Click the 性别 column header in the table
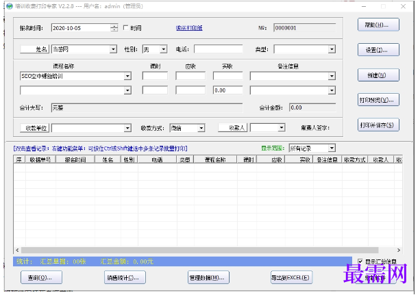This screenshot has height=295, width=420. (x=129, y=159)
